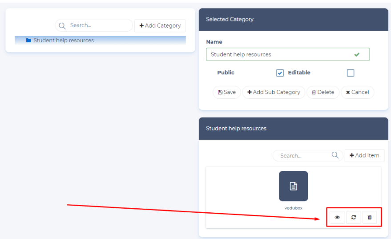Click the magnifier icon in the category search
The width and height of the screenshot is (391, 239).
pos(62,25)
